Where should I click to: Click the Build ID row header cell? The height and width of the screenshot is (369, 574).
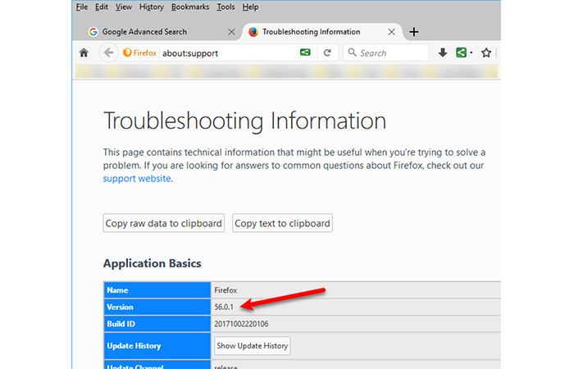pyautogui.click(x=157, y=324)
